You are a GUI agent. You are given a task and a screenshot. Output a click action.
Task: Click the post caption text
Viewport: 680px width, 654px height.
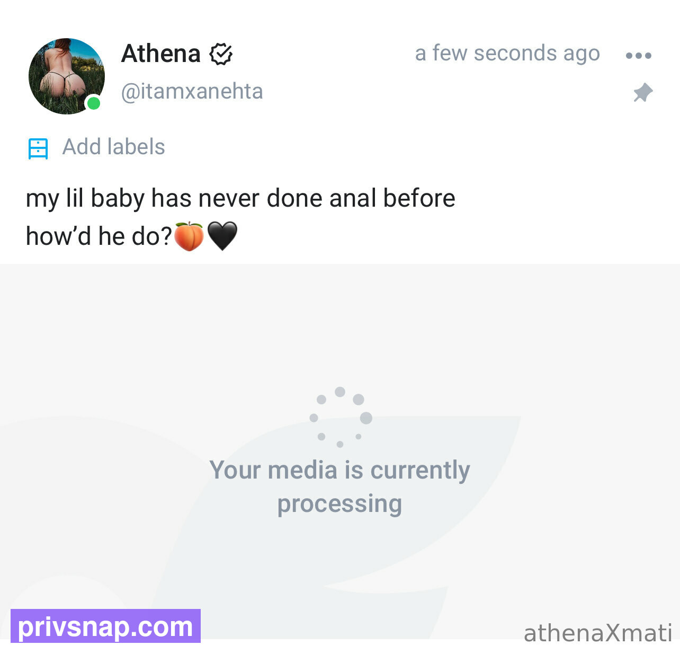click(240, 217)
